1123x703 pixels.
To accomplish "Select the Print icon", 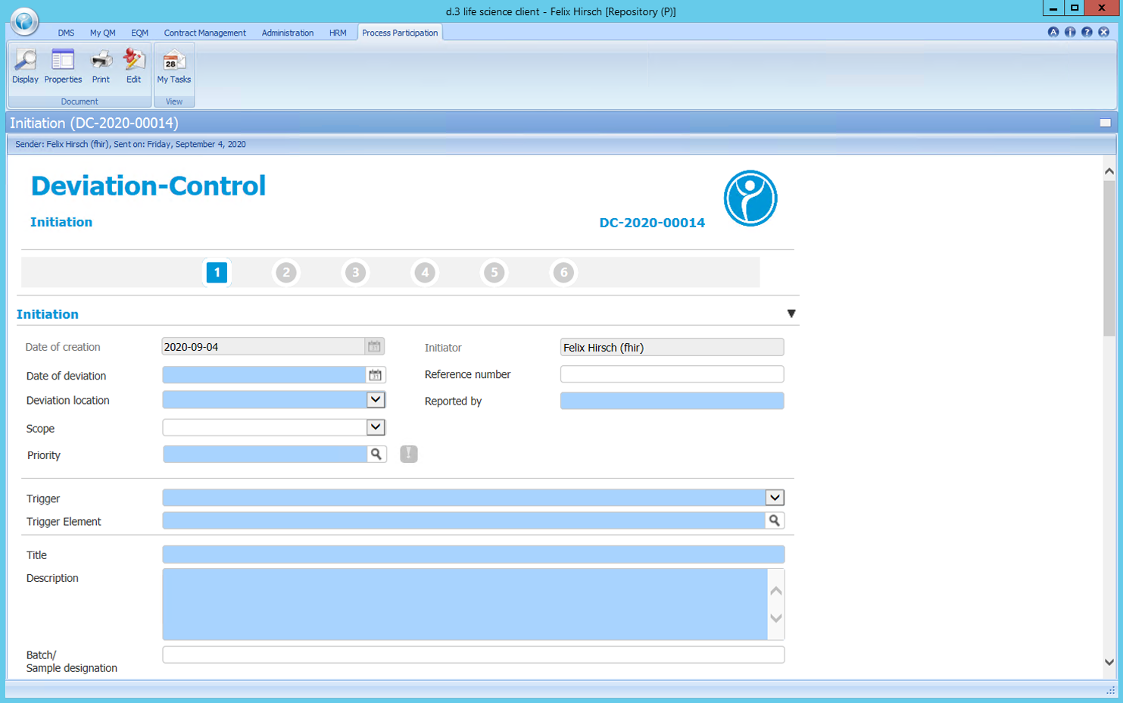I will coord(101,66).
